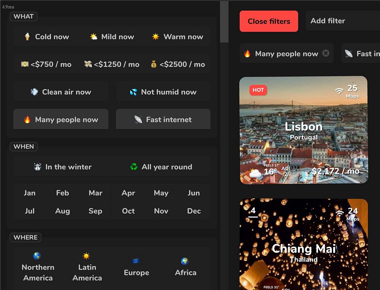
Task: Click the sun icon for Warm now
Action: tap(155, 36)
